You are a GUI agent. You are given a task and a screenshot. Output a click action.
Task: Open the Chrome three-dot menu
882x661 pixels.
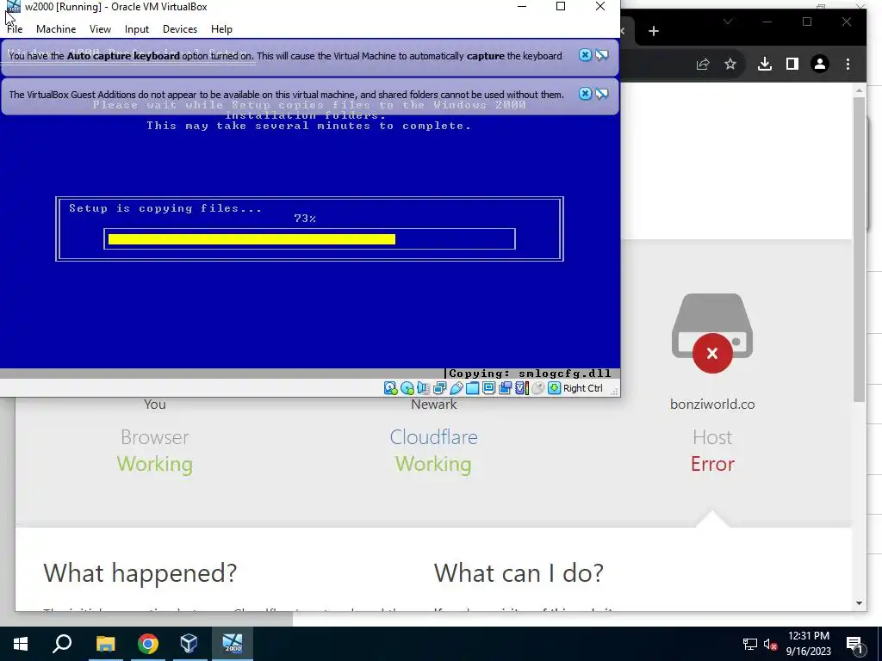(x=848, y=64)
